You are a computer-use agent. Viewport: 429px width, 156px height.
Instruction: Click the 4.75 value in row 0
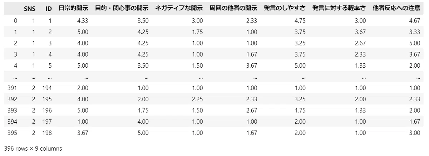[x=300, y=21]
